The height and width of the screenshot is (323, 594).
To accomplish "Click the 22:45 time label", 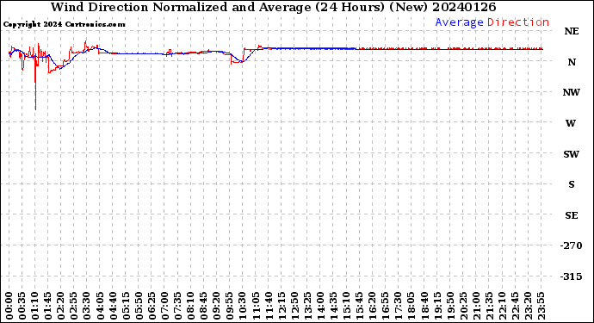I will pyautogui.click(x=516, y=306).
